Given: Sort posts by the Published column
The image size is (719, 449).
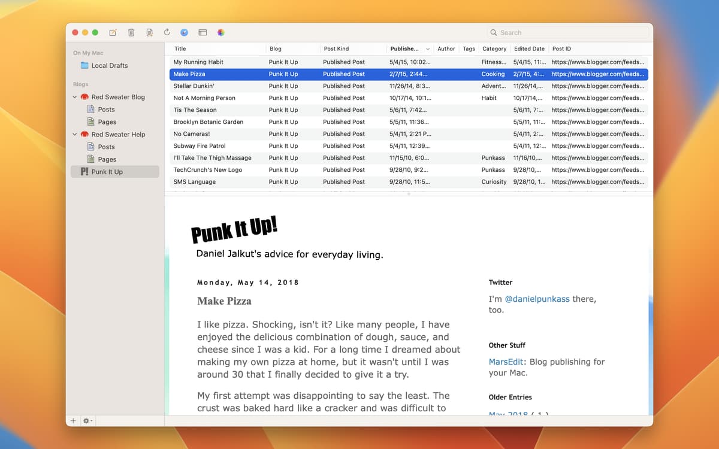Looking at the screenshot, I should click(404, 48).
